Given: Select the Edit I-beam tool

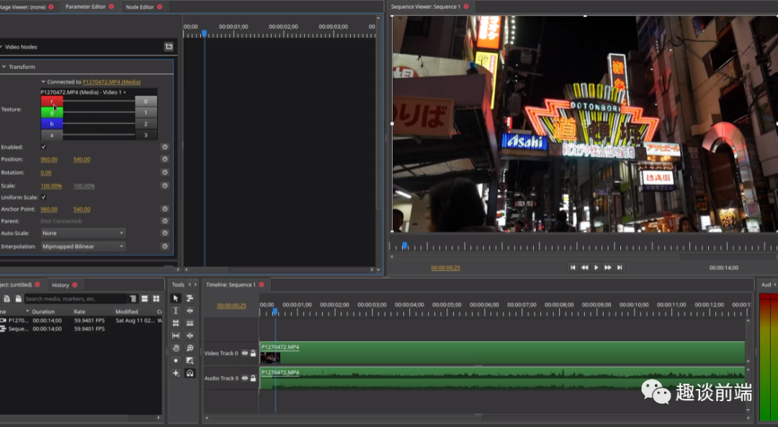Looking at the screenshot, I should tap(176, 310).
